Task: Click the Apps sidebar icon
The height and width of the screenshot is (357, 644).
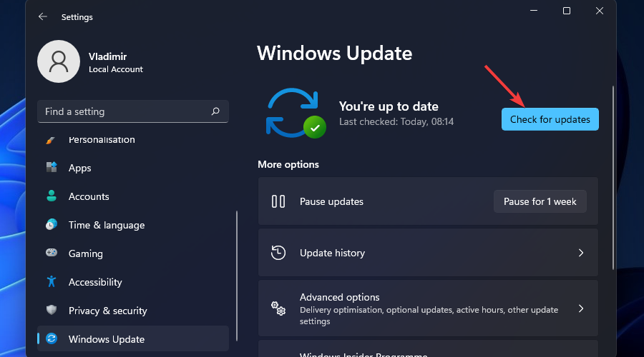Action: click(52, 167)
